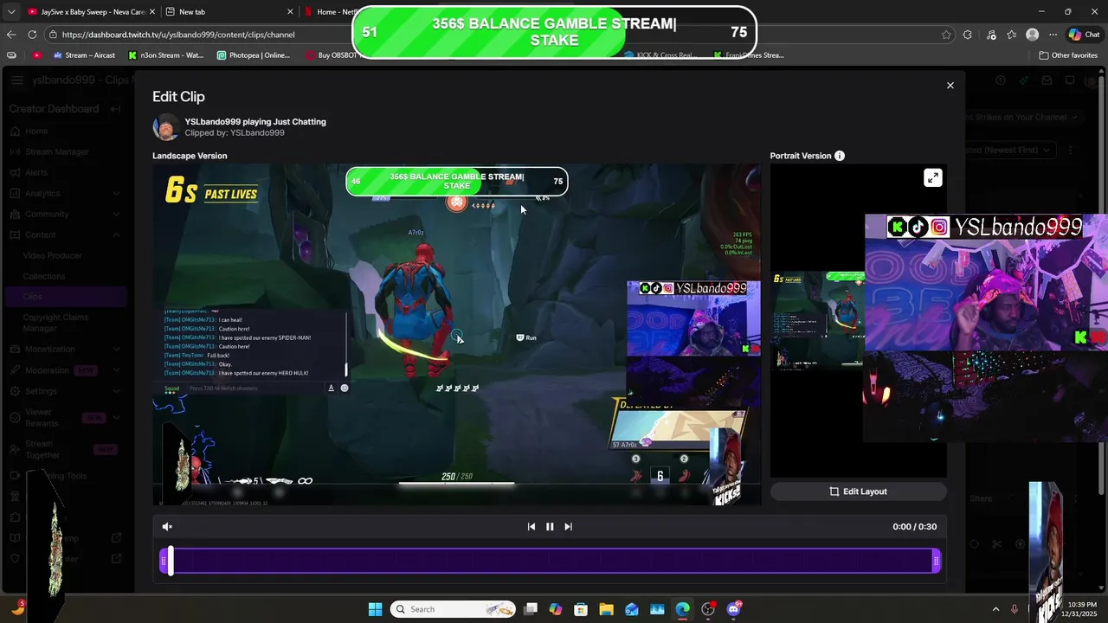Switch to Microsoft Edge in the taskbar
Viewport: 1108px width, 623px height.
(x=683, y=609)
